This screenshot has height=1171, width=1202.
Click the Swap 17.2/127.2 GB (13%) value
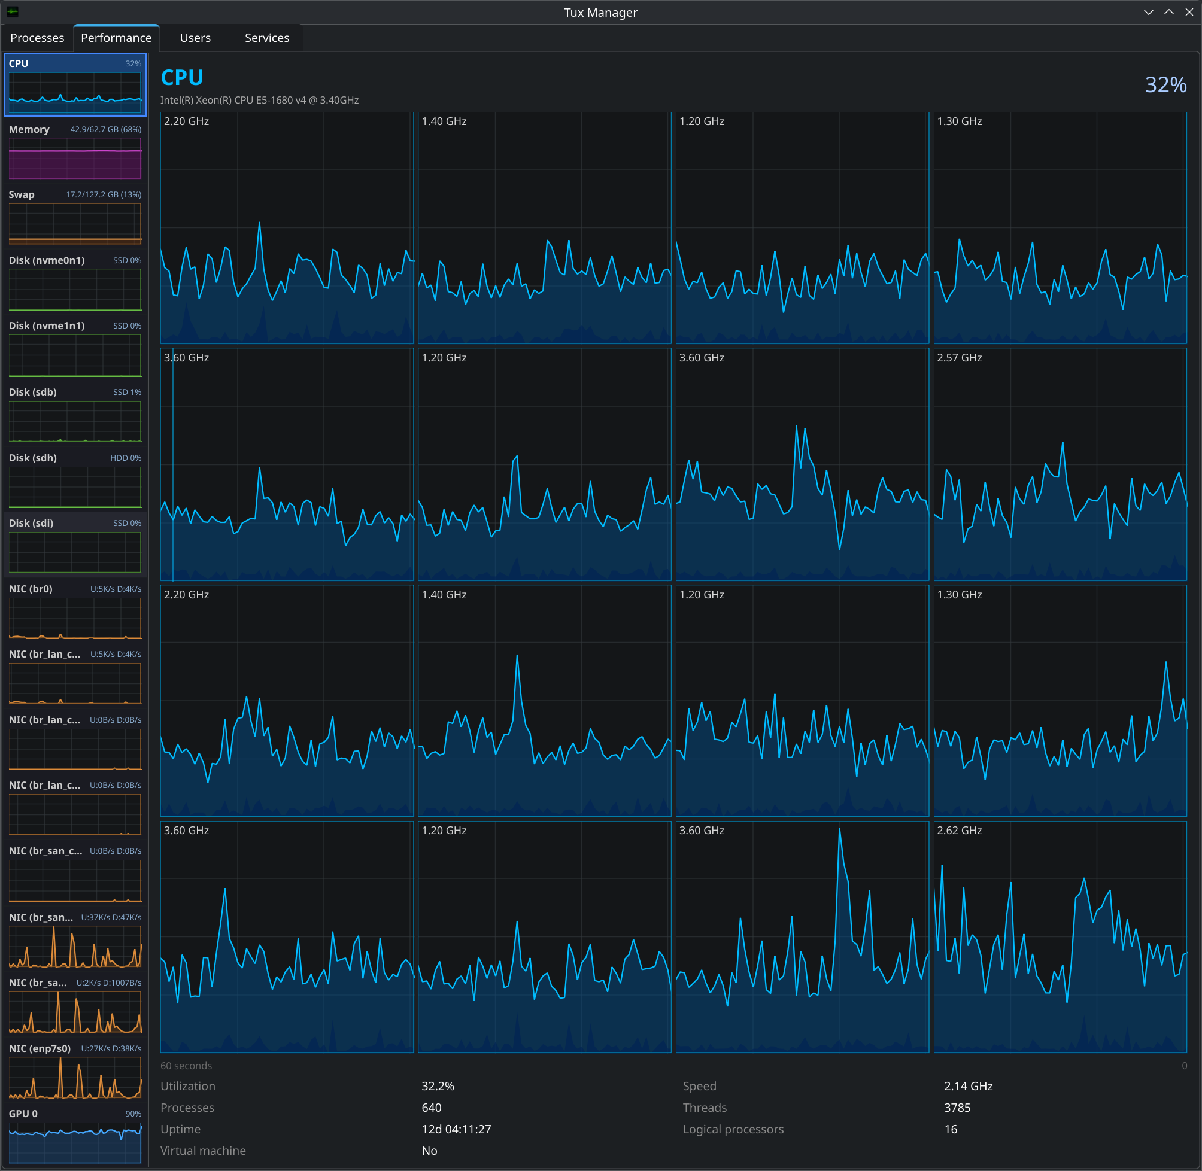(104, 194)
